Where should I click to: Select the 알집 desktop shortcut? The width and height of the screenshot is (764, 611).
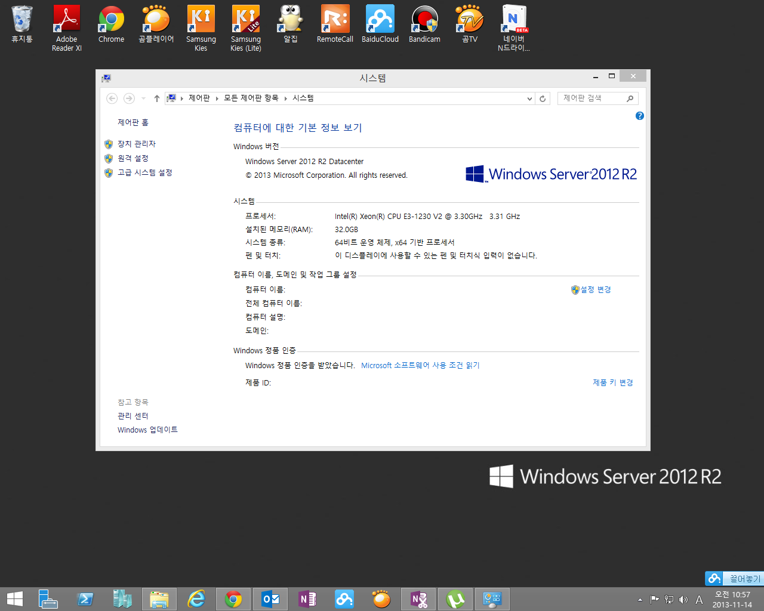[x=291, y=25]
